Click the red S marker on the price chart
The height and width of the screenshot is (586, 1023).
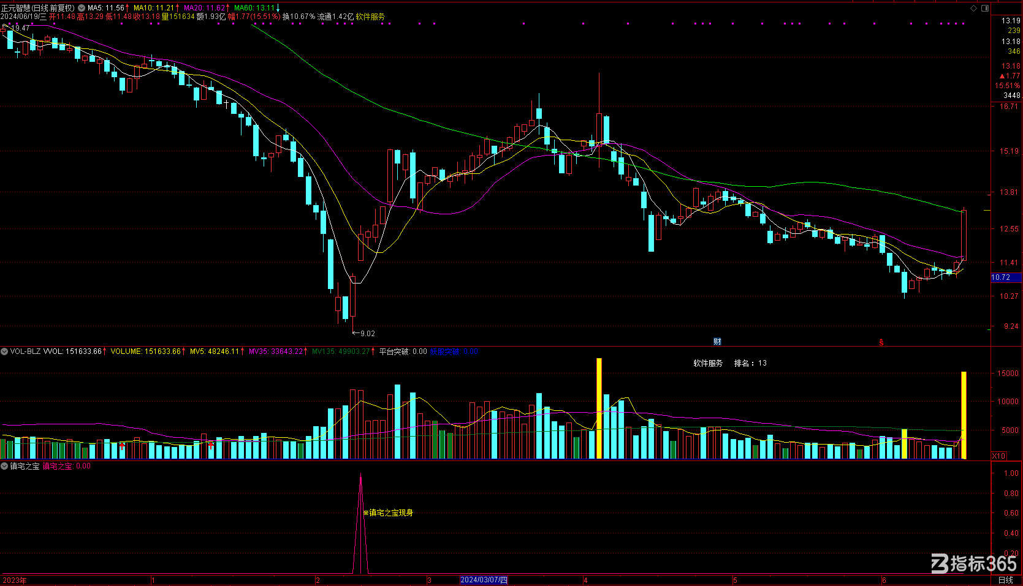coord(881,342)
